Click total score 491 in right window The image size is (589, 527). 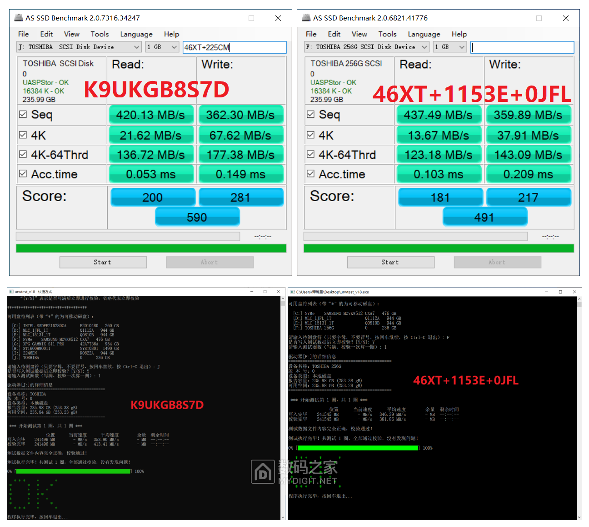pos(484,217)
